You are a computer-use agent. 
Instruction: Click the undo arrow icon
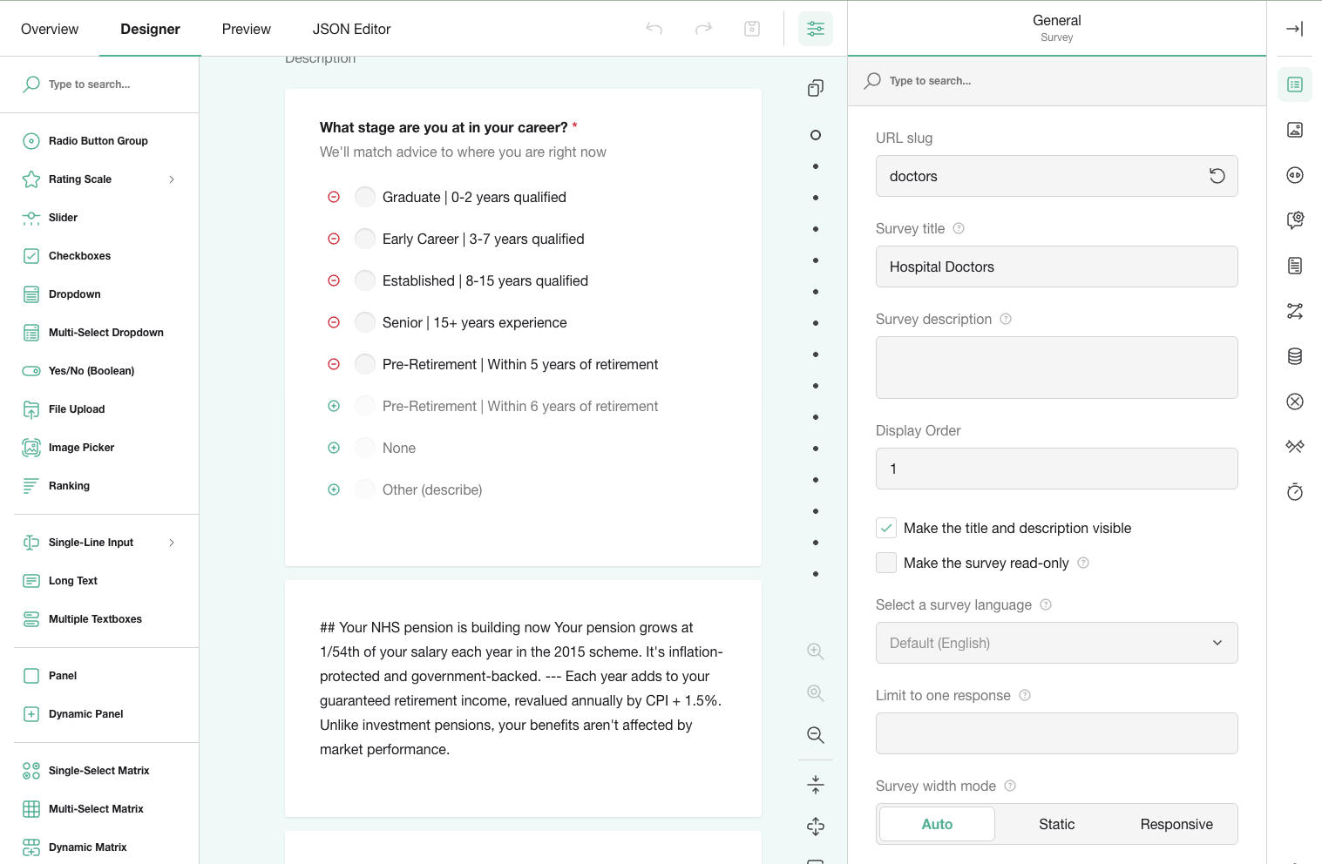(654, 29)
